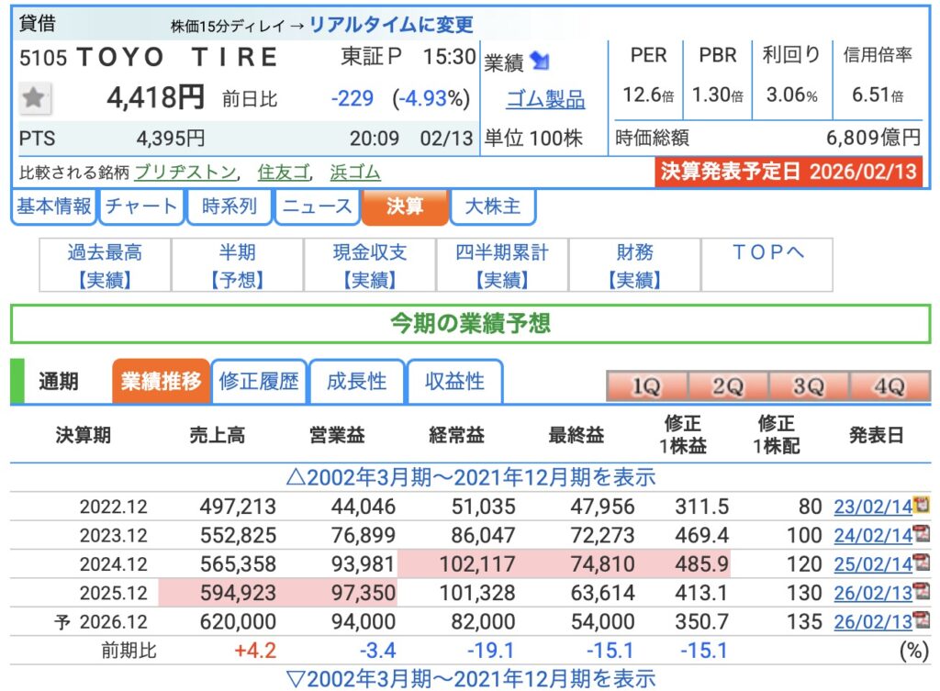This screenshot has height=691, width=940.
Task: Open the ゴム製品 sector link
Action: (x=545, y=99)
